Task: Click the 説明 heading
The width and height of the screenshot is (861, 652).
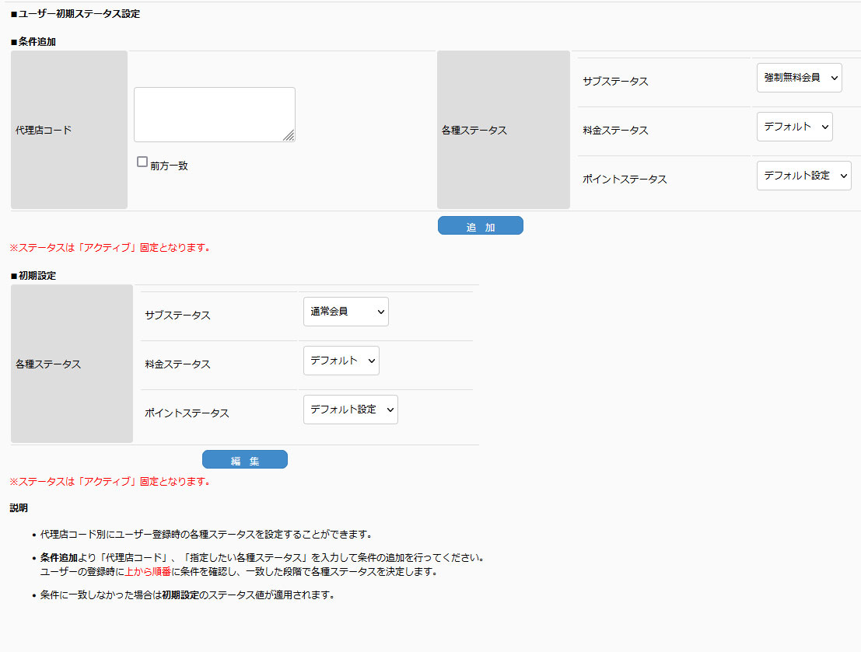Action: click(x=19, y=508)
